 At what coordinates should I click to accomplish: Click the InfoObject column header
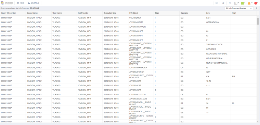point(141,13)
